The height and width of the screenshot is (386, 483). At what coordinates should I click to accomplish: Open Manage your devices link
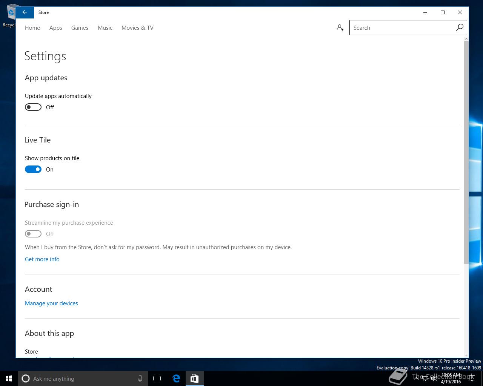click(51, 303)
